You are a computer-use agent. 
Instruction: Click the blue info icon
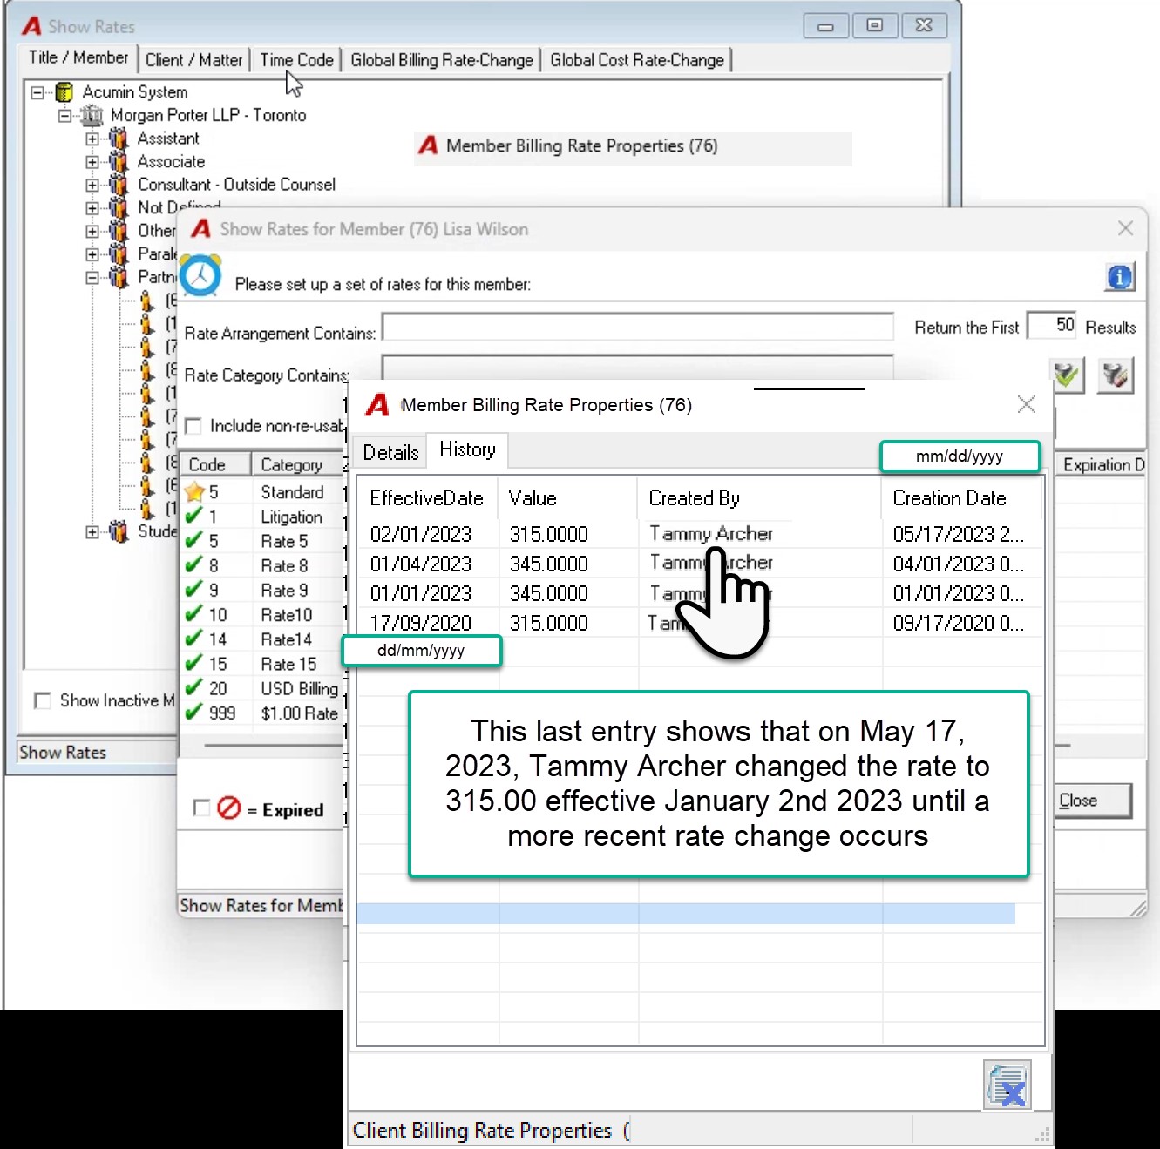pos(1119,278)
